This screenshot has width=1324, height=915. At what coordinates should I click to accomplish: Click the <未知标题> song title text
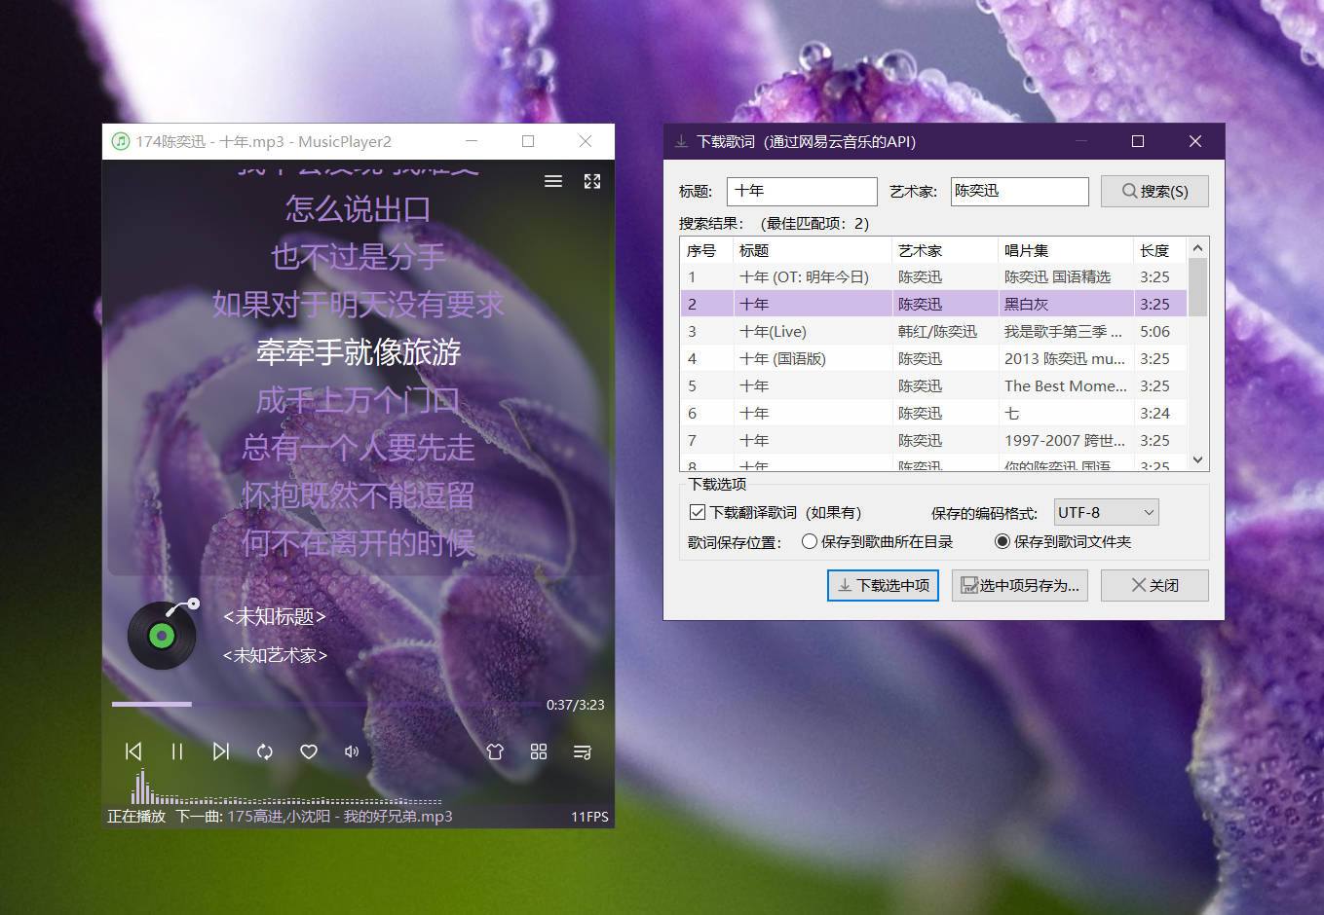pos(275,616)
